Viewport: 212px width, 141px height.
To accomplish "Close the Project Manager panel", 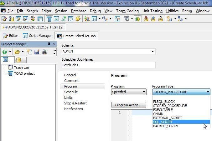I will tap(54, 44).
